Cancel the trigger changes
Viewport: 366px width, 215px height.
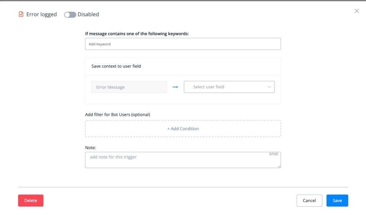(309, 201)
